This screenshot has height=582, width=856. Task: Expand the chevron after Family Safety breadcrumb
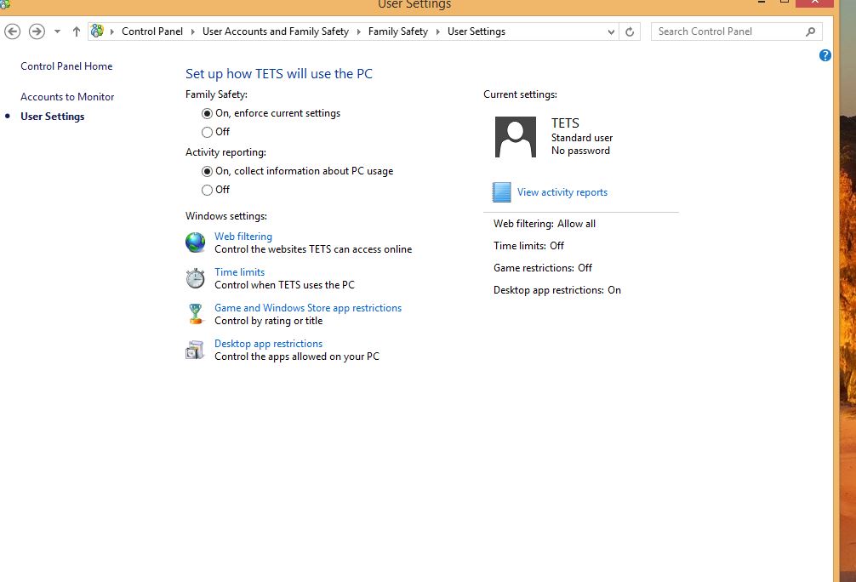(438, 31)
